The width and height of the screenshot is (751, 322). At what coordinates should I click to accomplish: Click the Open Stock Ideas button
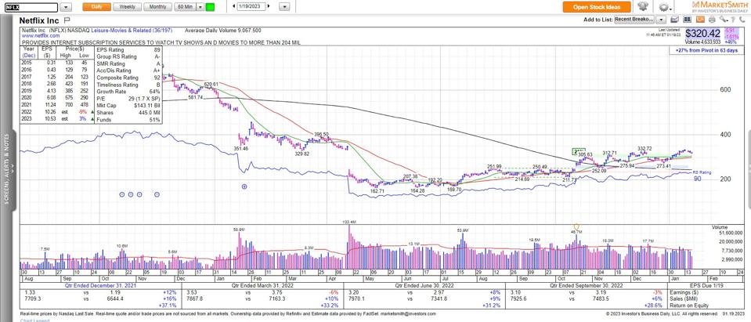[597, 7]
